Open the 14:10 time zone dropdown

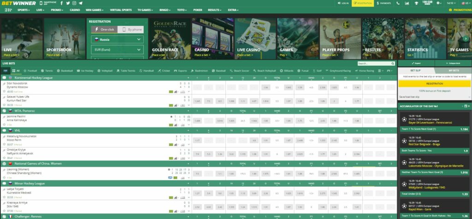point(451,3)
